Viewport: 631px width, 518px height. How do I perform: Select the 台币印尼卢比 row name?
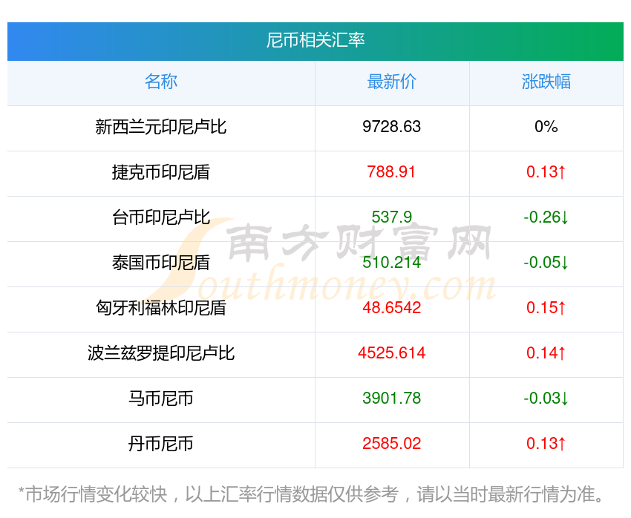pos(161,217)
